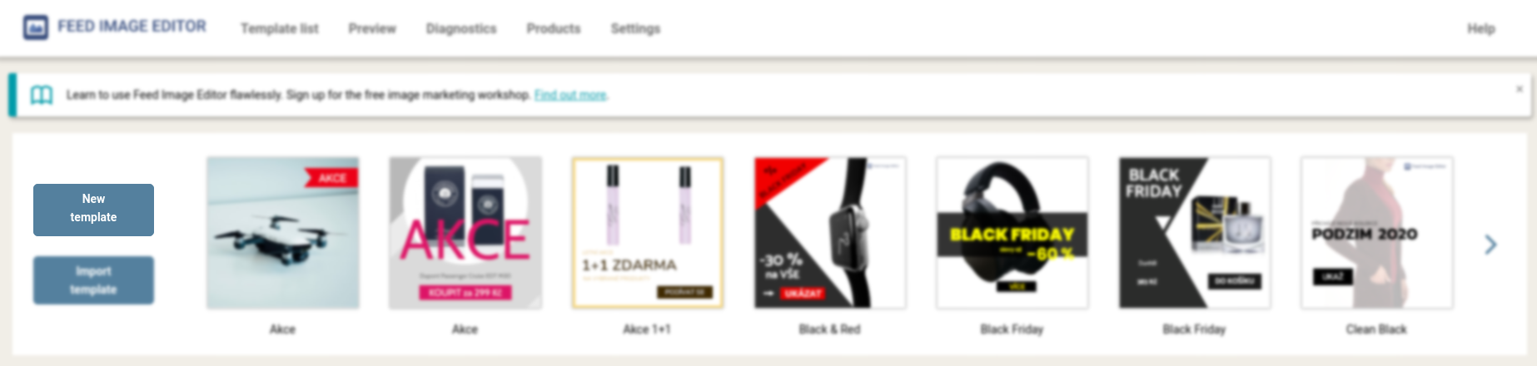The height and width of the screenshot is (366, 1537).
Task: Click the Feed Image Editor logo icon
Action: pos(36,27)
